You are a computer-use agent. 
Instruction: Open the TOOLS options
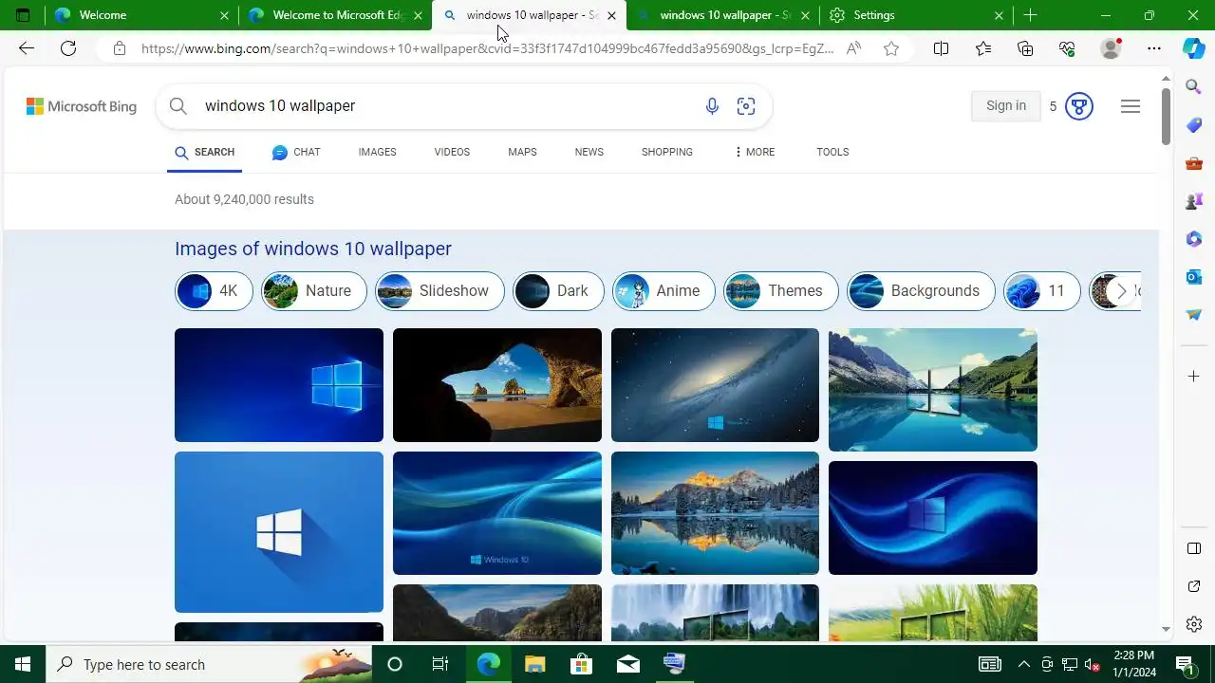(832, 152)
